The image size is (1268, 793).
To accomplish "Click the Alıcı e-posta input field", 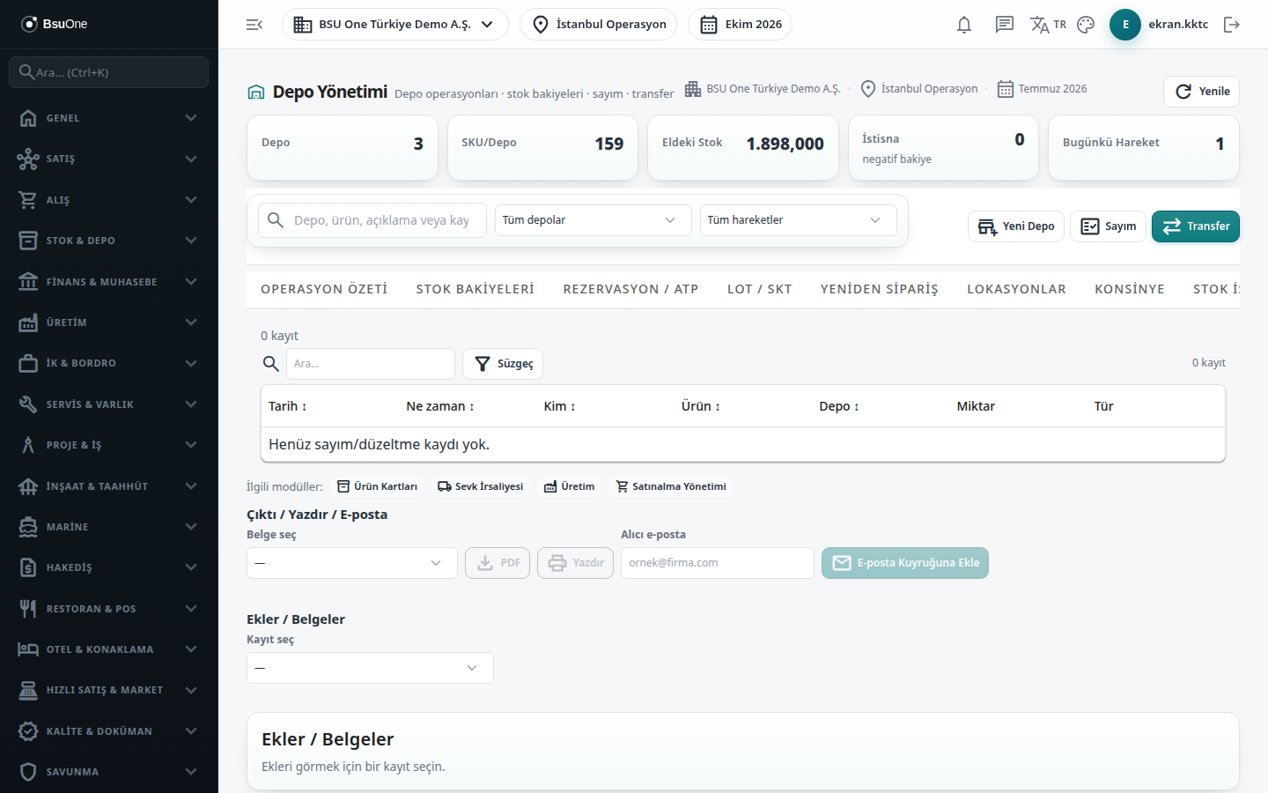I will coord(718,563).
